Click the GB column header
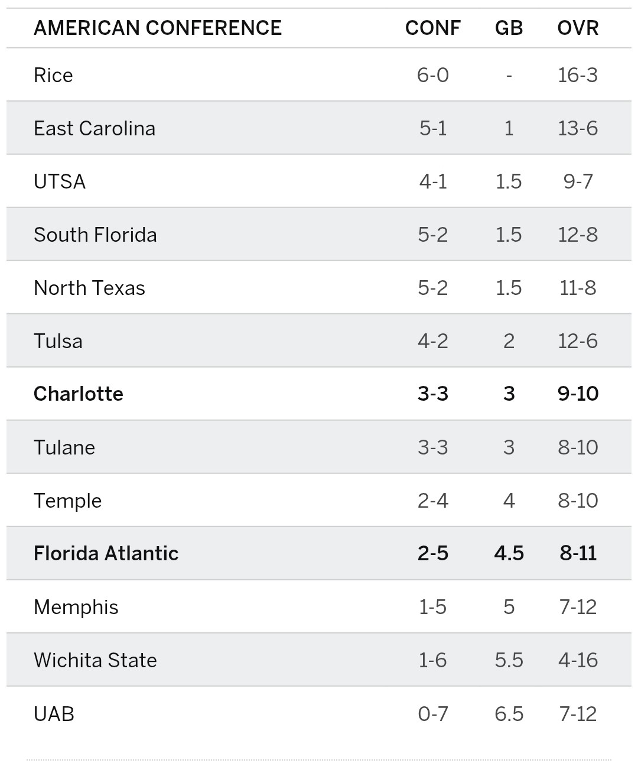The image size is (638, 763). 509,28
